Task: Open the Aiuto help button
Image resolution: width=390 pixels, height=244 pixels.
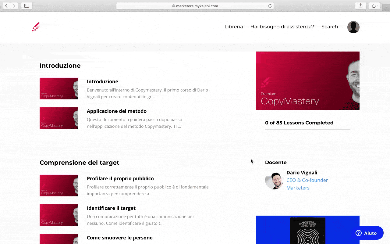Action: tap(367, 233)
